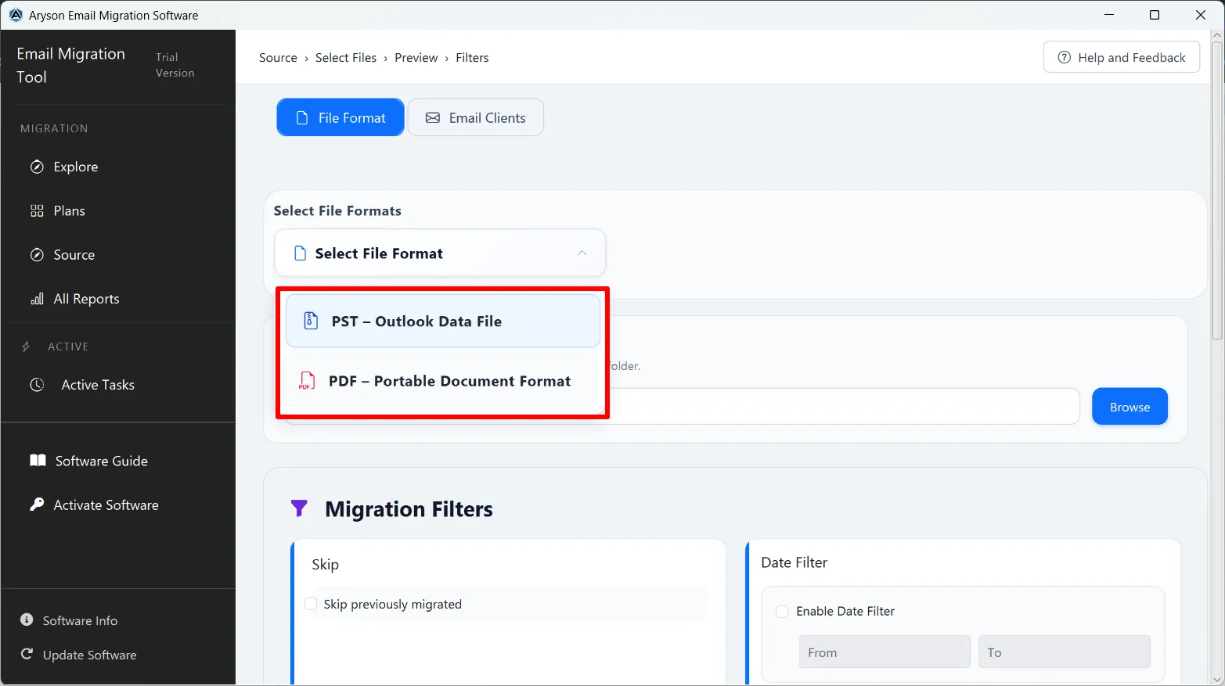
Task: Go to Select Files breadcrumb
Action: pos(346,57)
